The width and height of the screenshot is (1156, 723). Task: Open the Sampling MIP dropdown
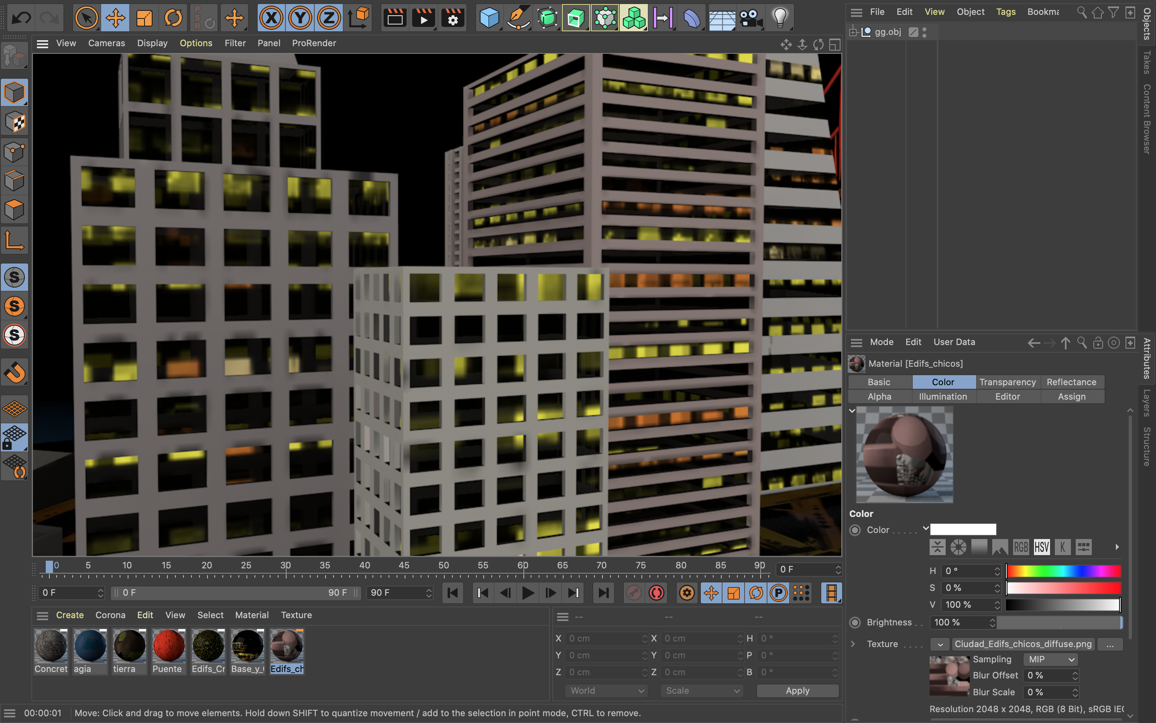[1051, 660]
